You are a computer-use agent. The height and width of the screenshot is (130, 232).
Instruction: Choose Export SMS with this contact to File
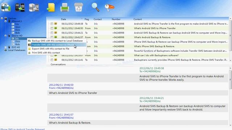point(57,49)
